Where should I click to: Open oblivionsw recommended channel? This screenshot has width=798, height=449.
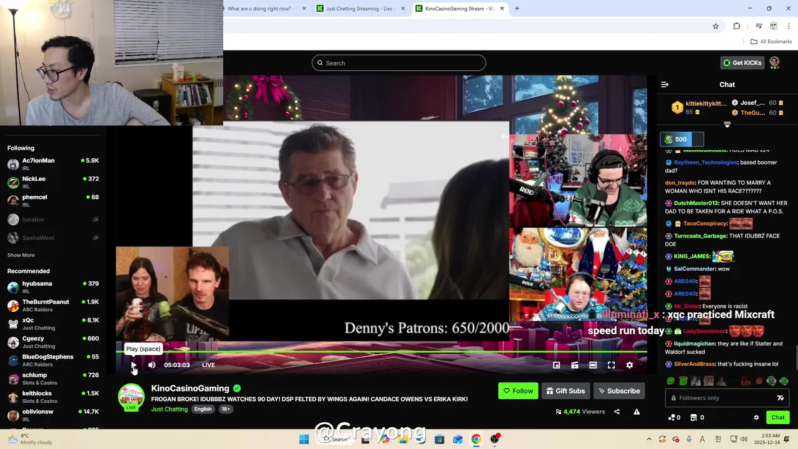click(53, 415)
